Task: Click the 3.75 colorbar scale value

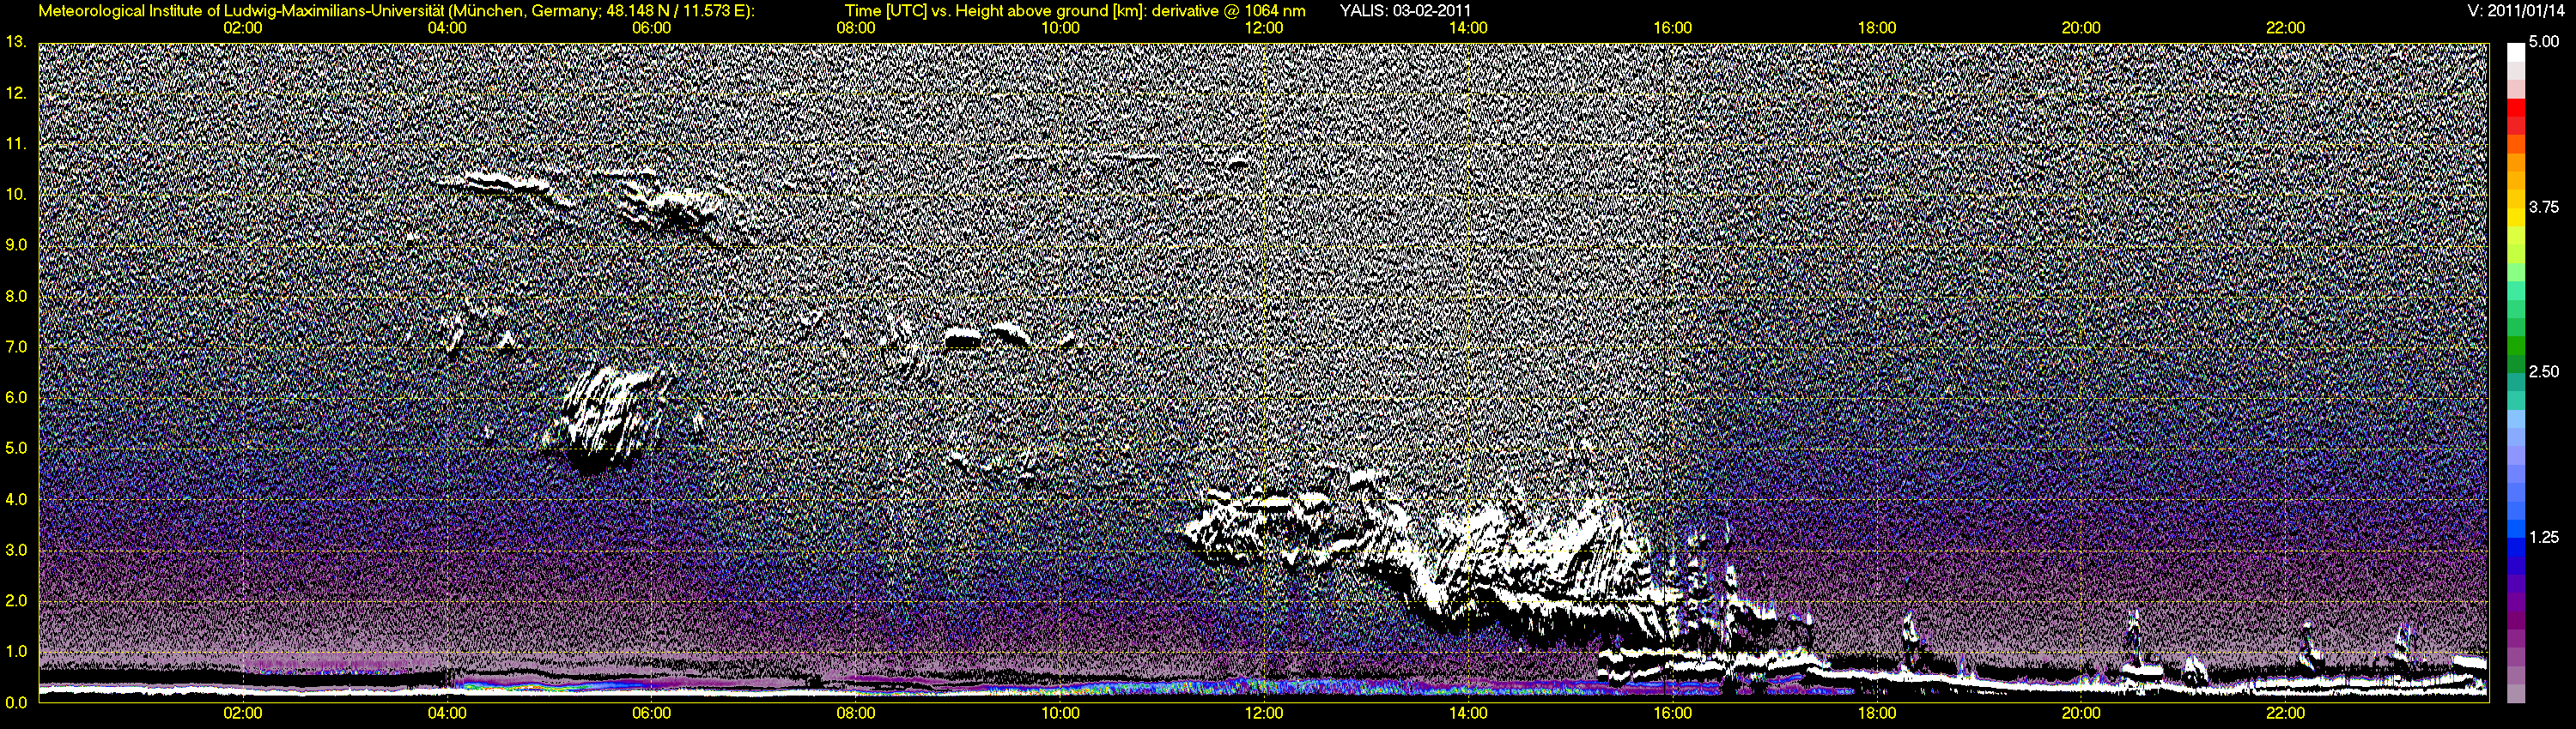Action: pos(2543,207)
